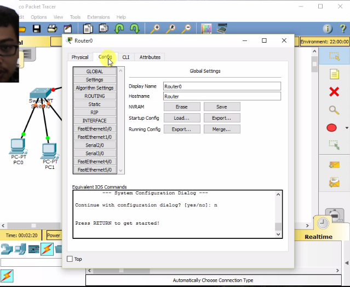Select the Serial2/0 interface
Image resolution: width=350 pixels, height=287 pixels.
[95, 145]
